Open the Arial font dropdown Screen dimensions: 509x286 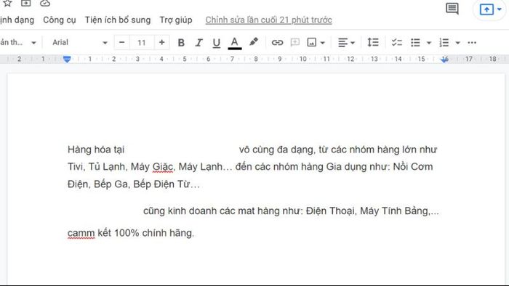[79, 42]
